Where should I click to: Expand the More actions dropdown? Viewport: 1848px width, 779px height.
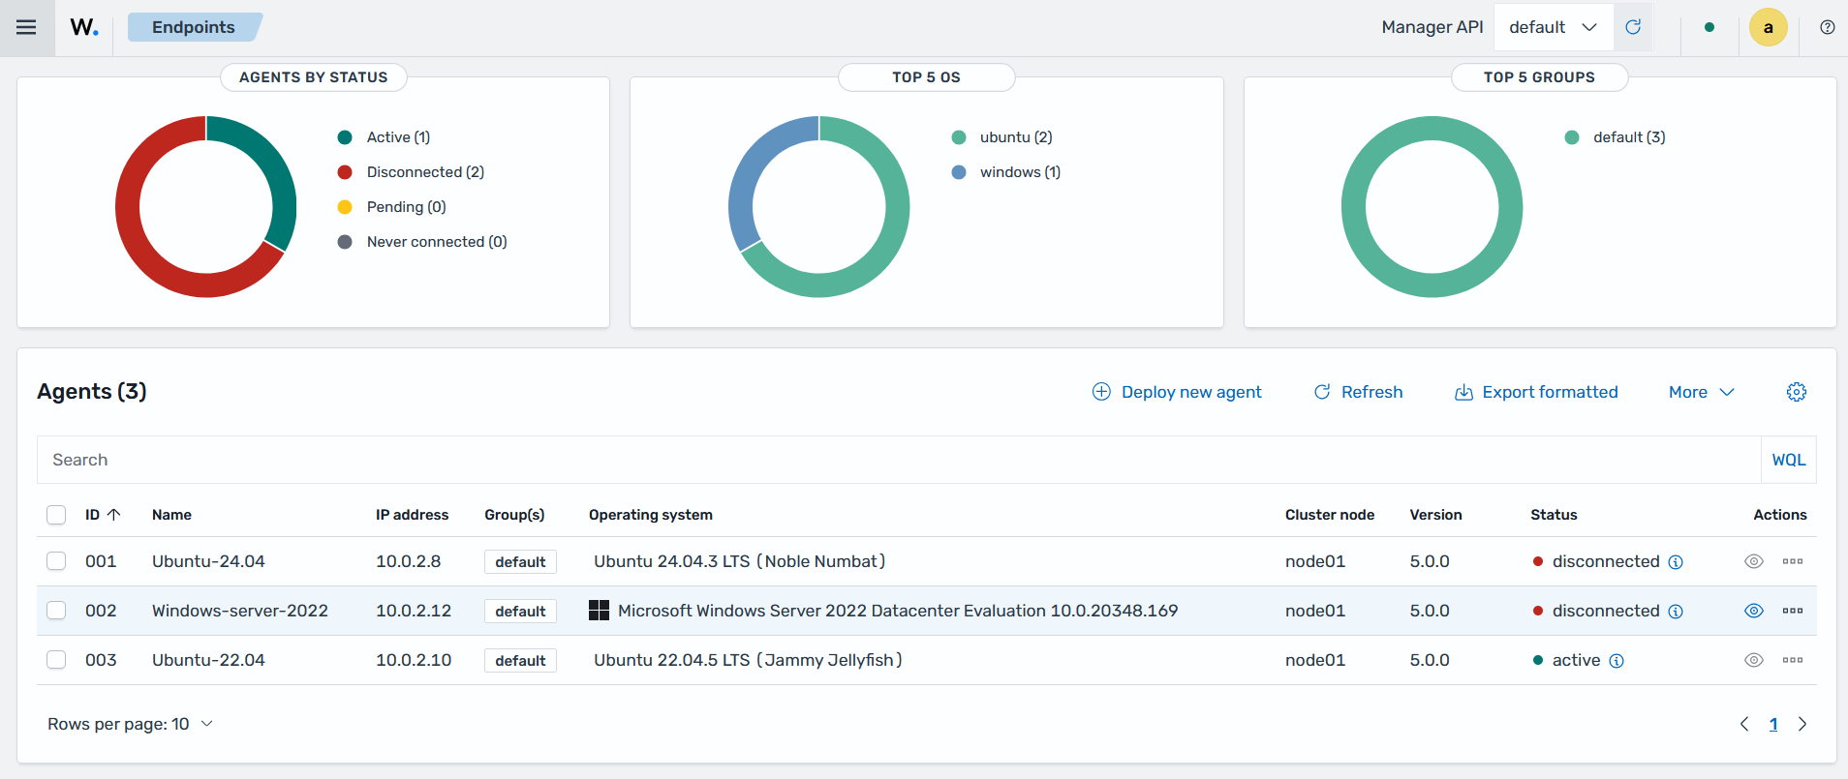click(x=1701, y=392)
